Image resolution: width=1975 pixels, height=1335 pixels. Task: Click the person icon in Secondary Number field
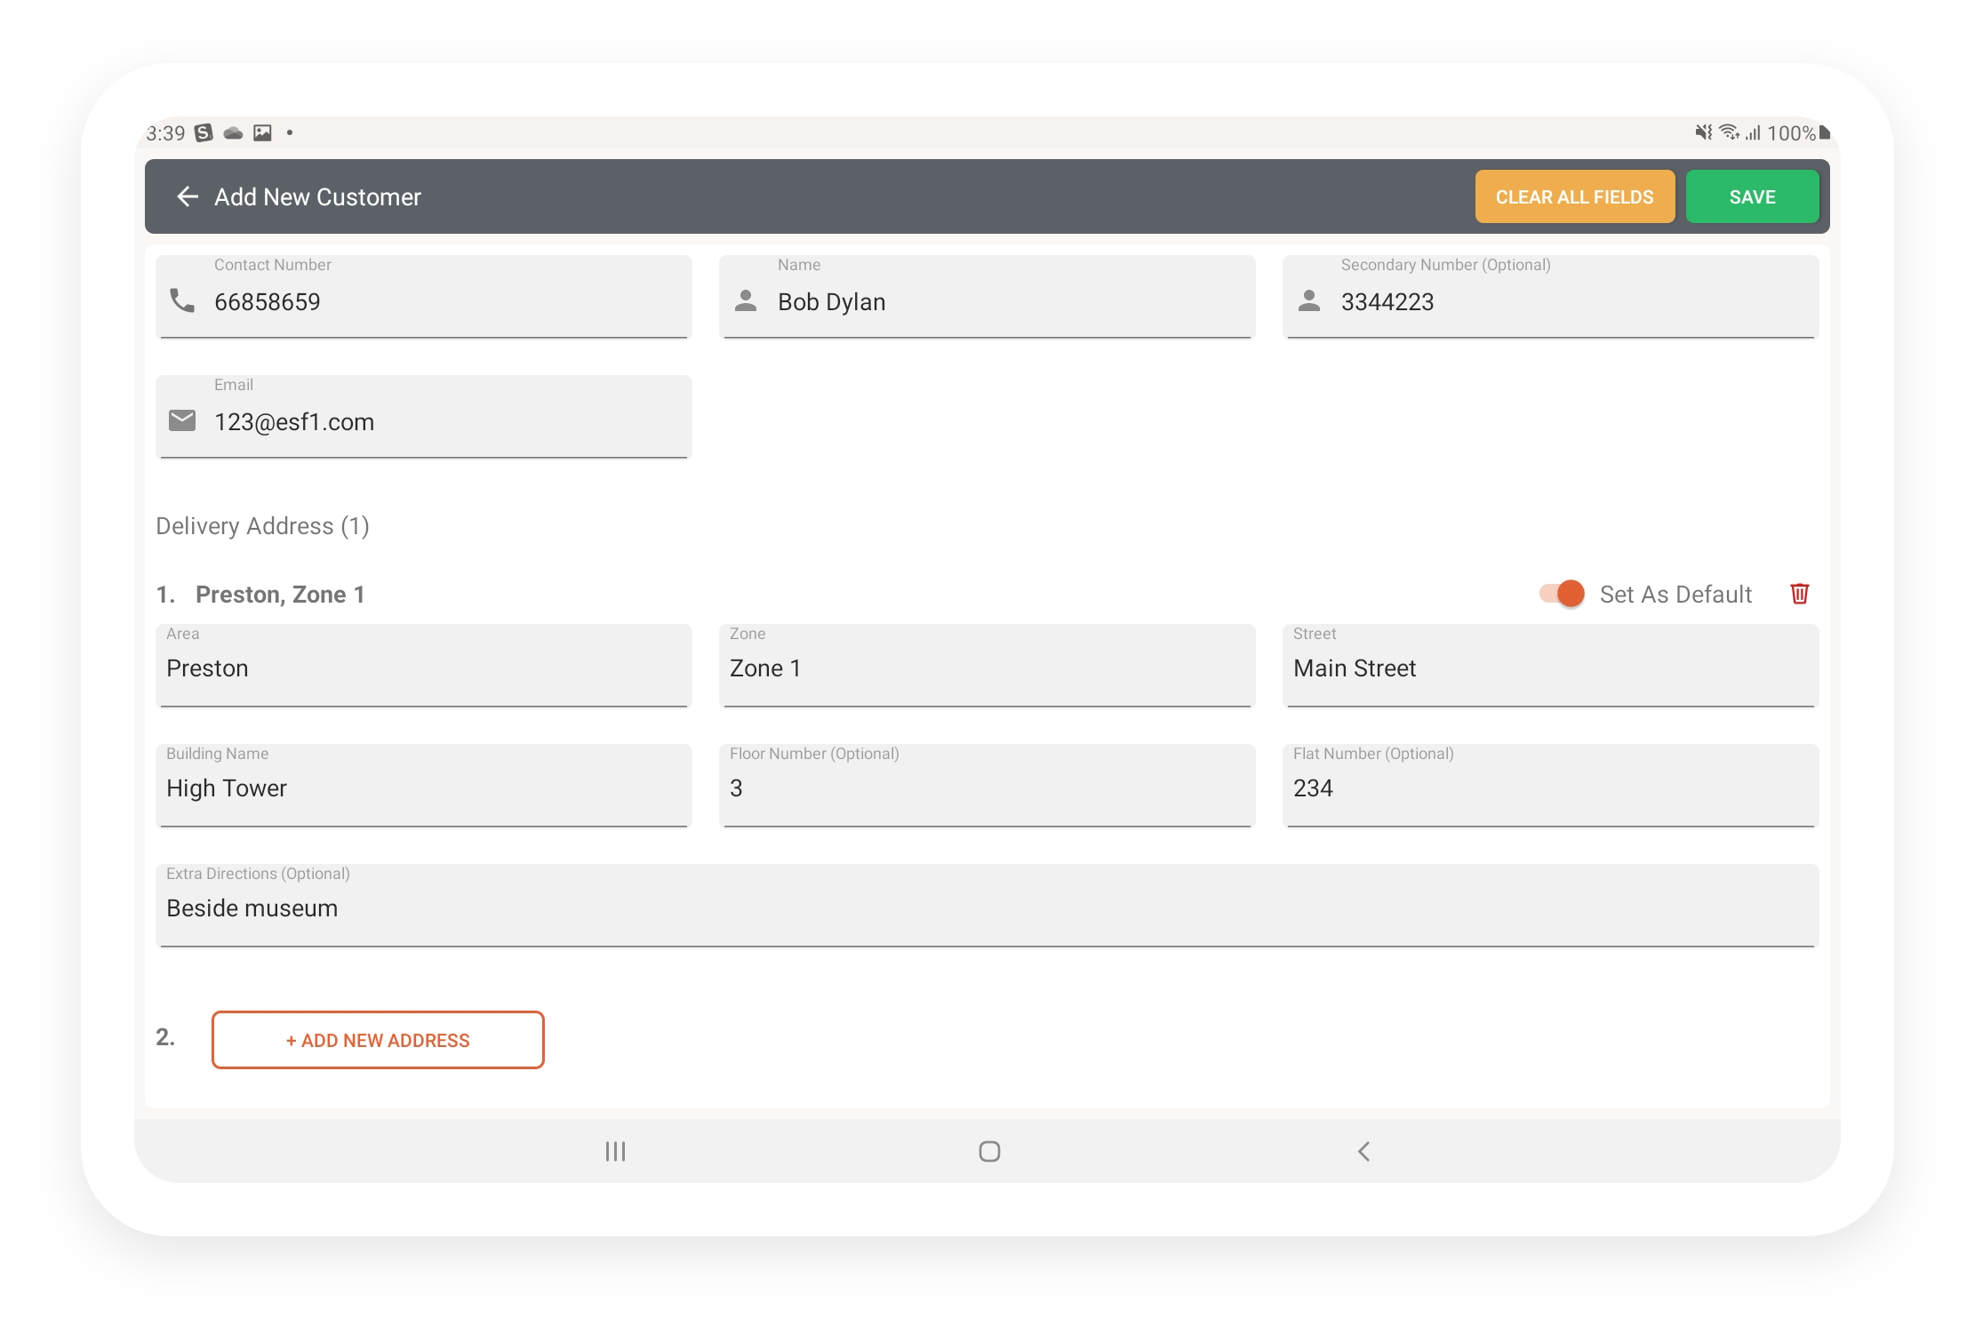[1309, 301]
